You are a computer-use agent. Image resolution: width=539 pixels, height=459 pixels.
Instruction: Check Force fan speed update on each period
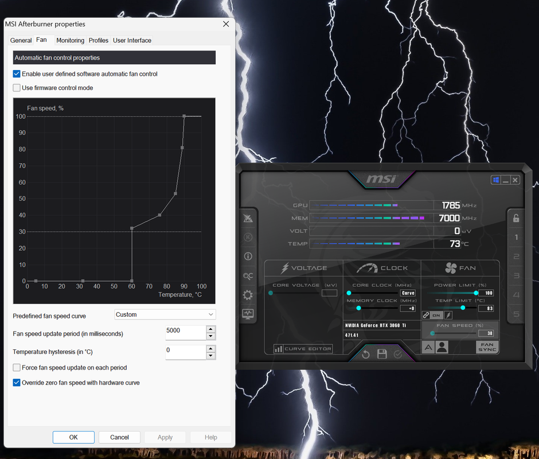[x=17, y=367]
